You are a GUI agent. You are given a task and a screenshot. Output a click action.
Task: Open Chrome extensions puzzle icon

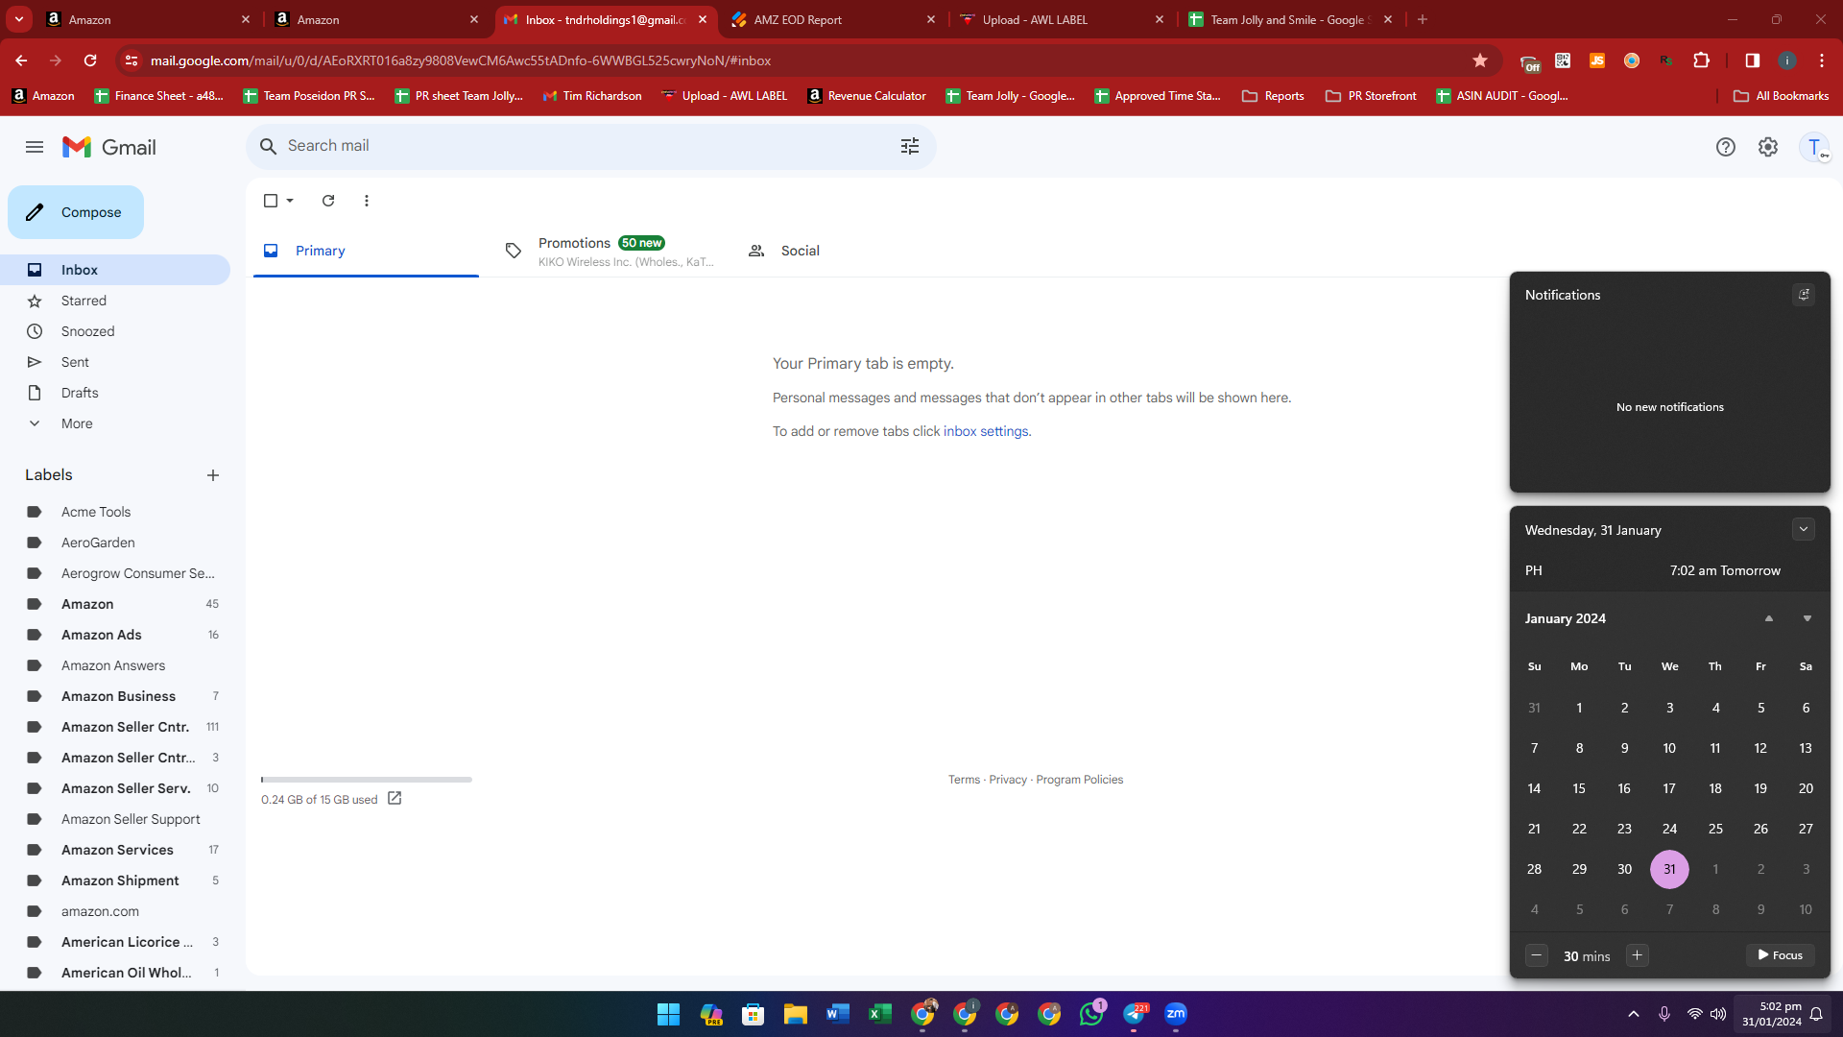(x=1702, y=60)
